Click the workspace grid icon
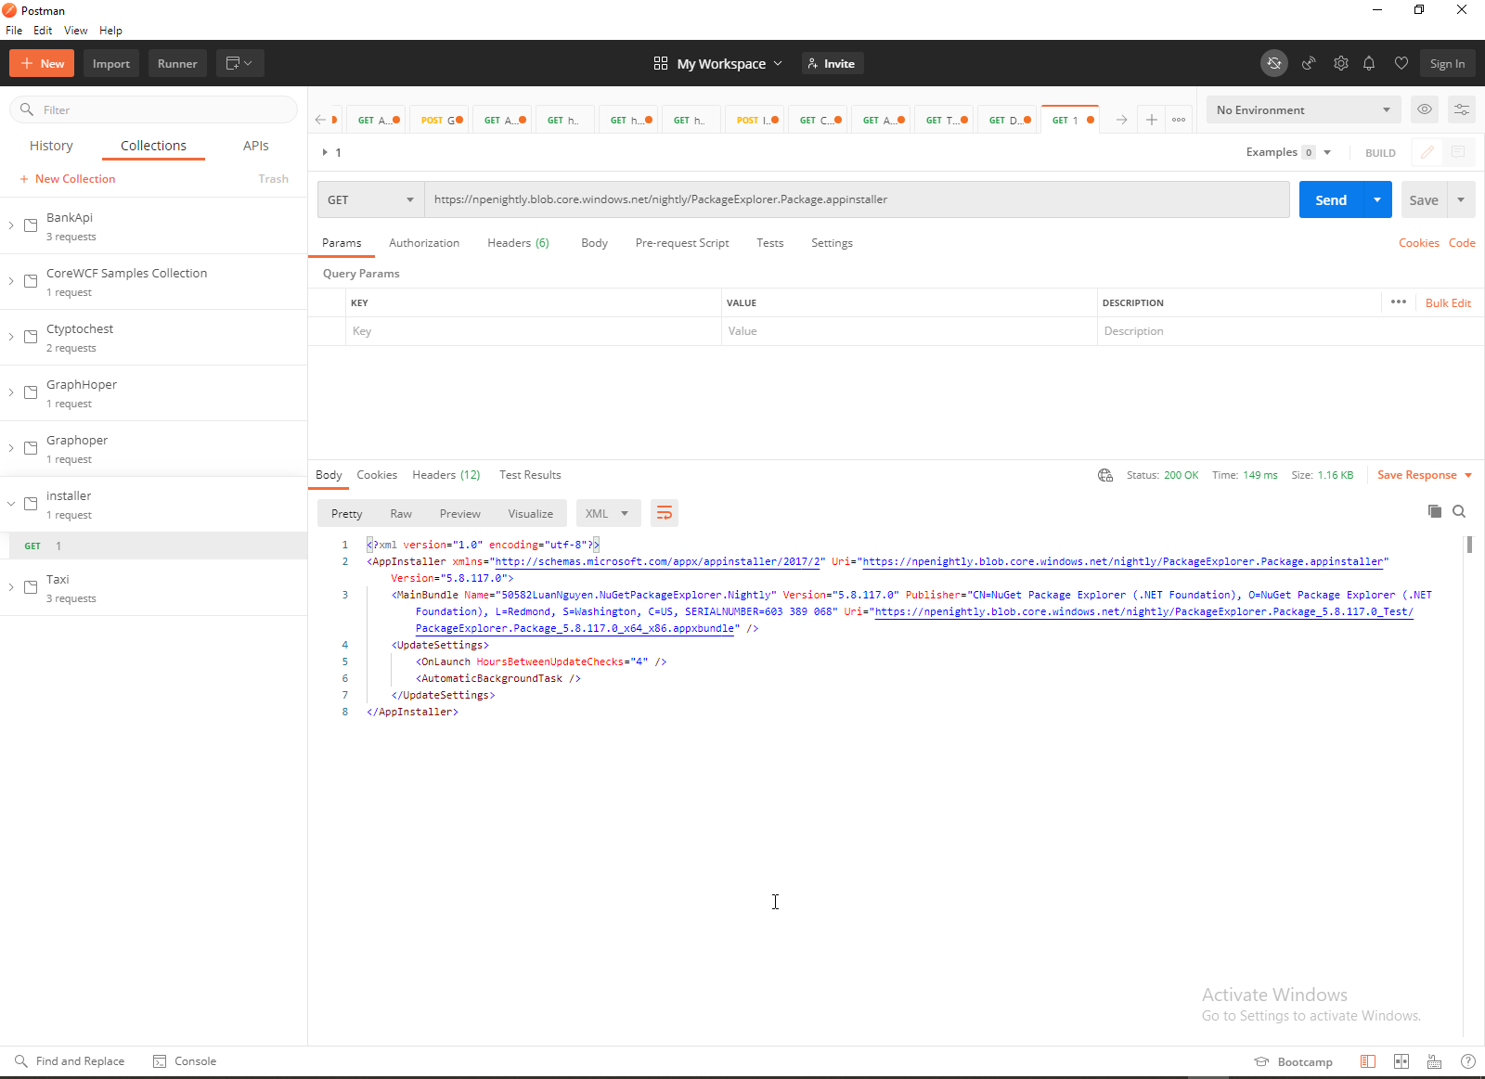This screenshot has height=1079, width=1485. pos(661,63)
